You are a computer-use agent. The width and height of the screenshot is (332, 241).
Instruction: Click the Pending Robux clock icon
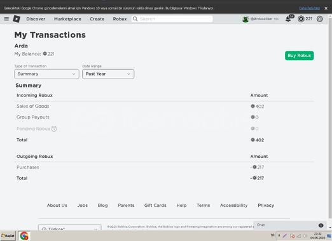coord(54,129)
